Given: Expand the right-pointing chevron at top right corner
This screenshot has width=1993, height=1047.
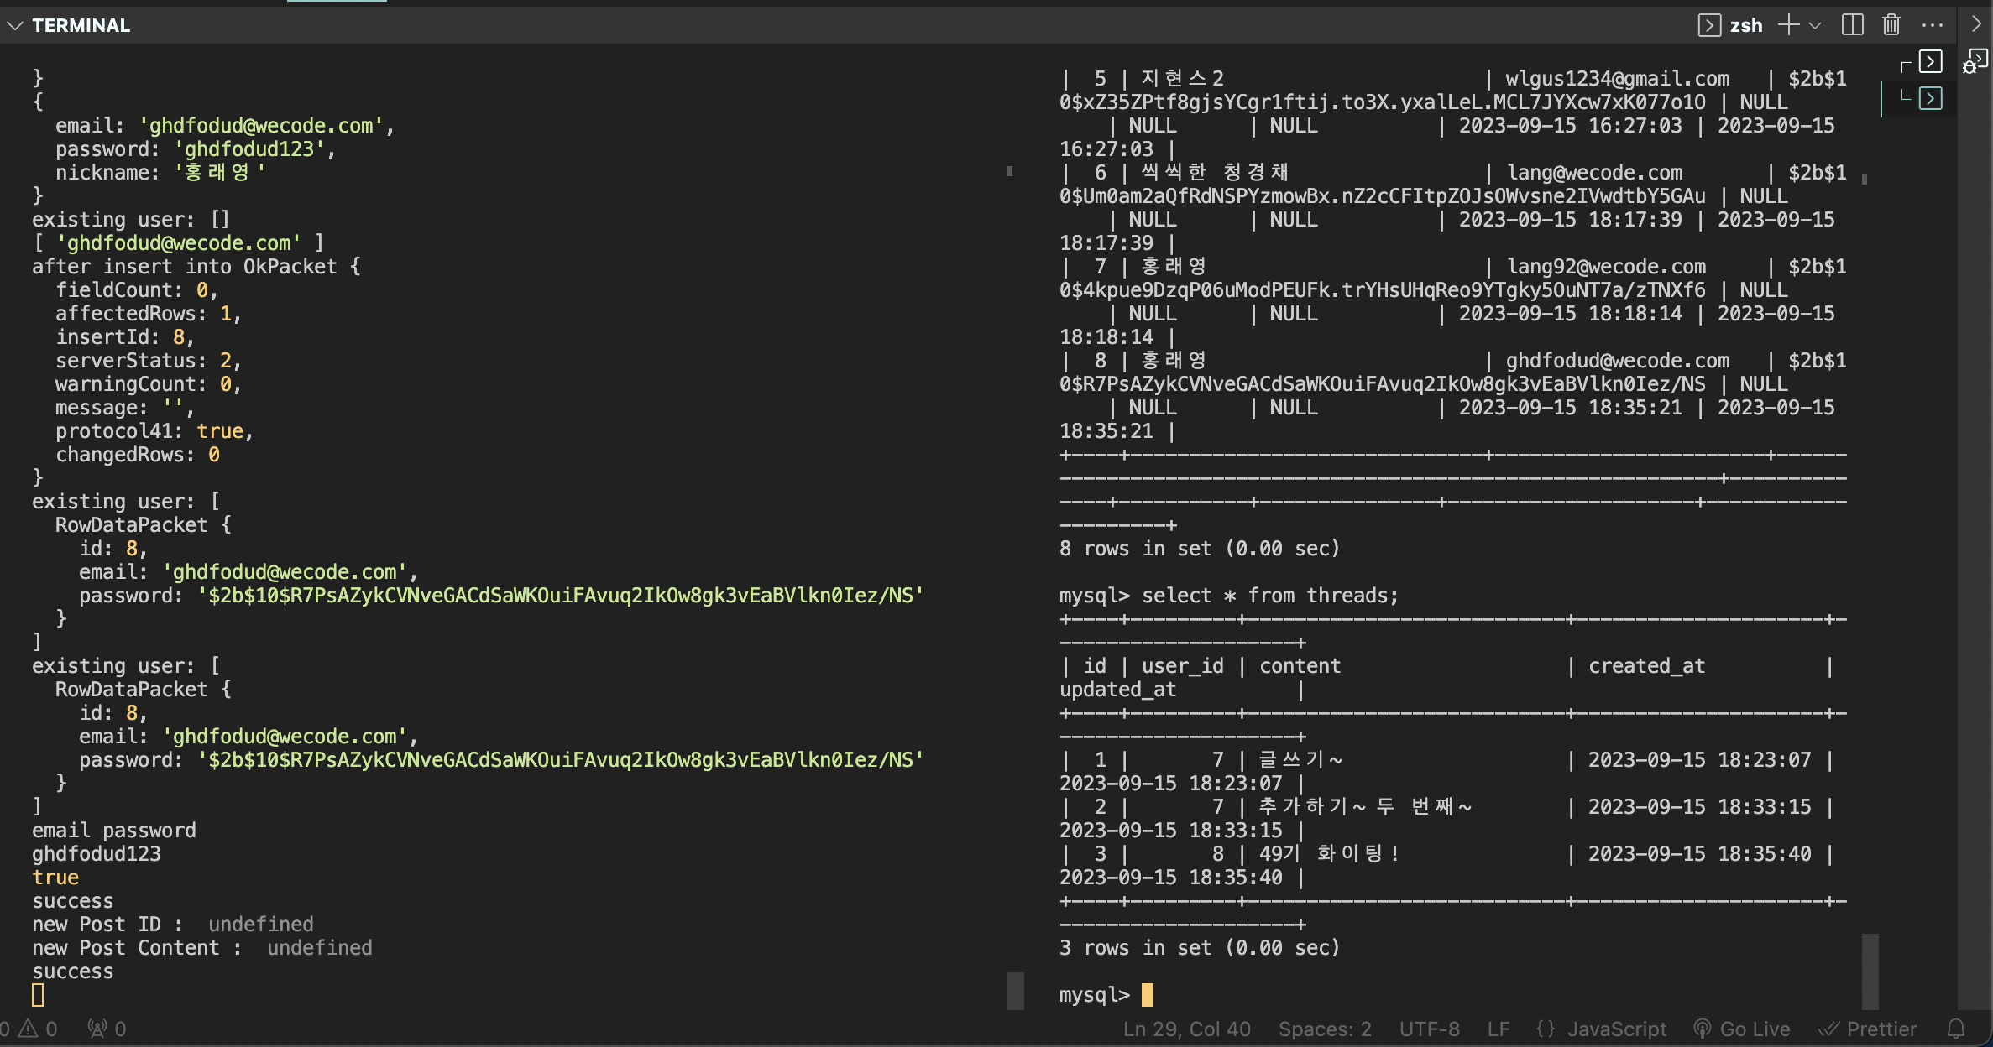Looking at the screenshot, I should pyautogui.click(x=1976, y=25).
